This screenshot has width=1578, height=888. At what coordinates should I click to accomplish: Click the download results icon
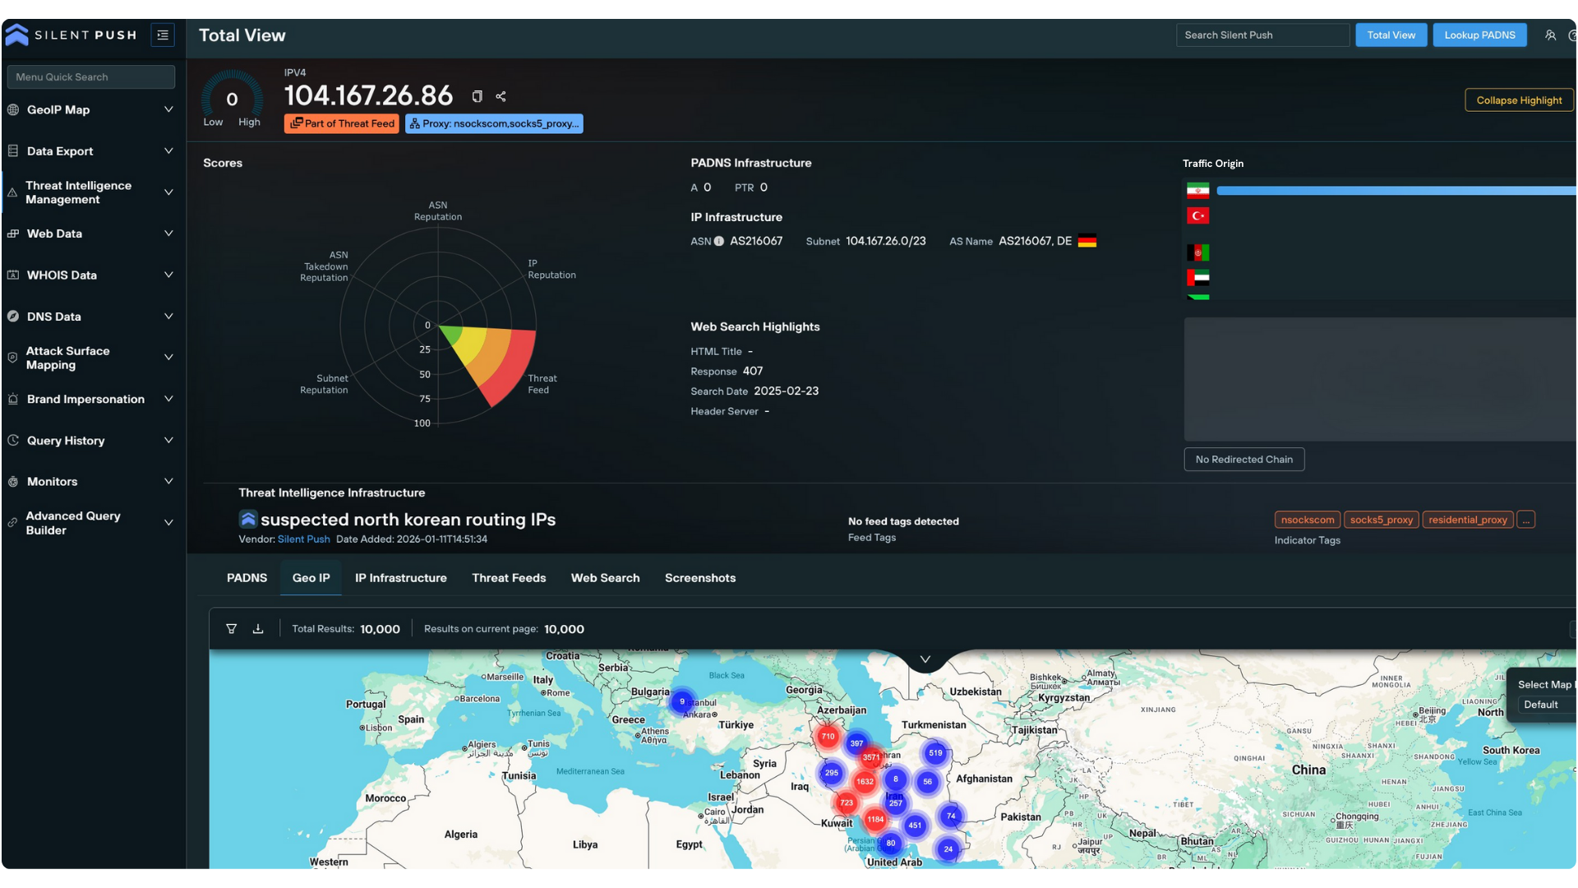258,629
